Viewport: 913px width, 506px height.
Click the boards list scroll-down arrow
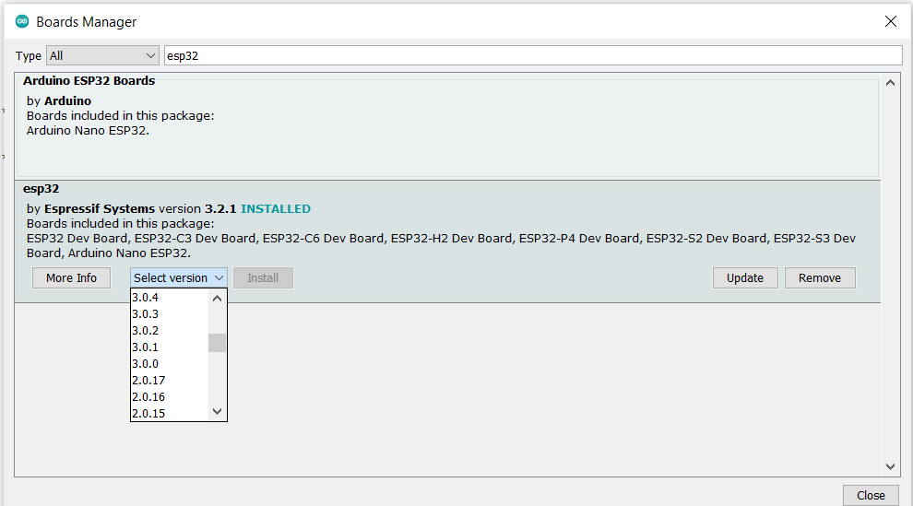pos(890,466)
